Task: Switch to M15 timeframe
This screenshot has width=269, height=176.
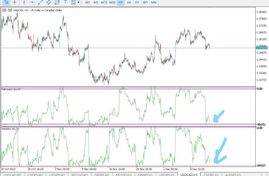Action: (104, 3)
